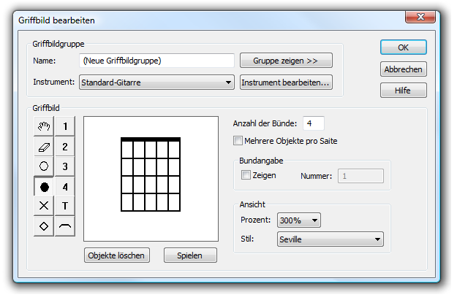Open the Instrument dropdown Standard-Gitarre
This screenshot has width=457, height=300.
[x=156, y=82]
